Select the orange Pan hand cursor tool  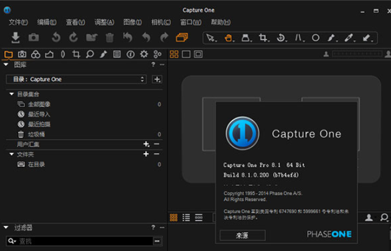227,38
